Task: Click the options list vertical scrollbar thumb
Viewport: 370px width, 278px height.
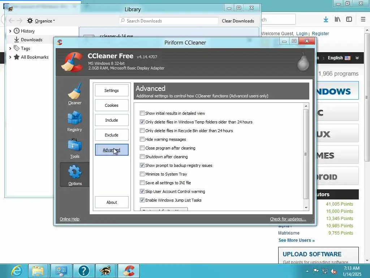Action: [x=306, y=154]
